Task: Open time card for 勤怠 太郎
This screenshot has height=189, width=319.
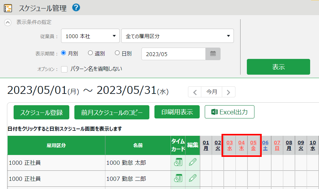Action: tap(178, 163)
